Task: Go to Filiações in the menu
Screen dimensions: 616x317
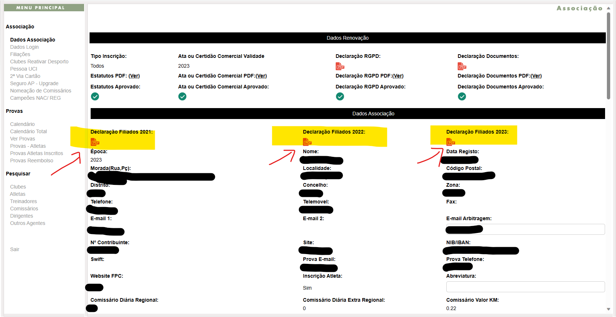Action: pos(20,54)
